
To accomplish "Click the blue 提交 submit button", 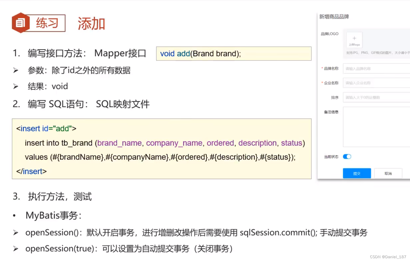I will point(357,173).
